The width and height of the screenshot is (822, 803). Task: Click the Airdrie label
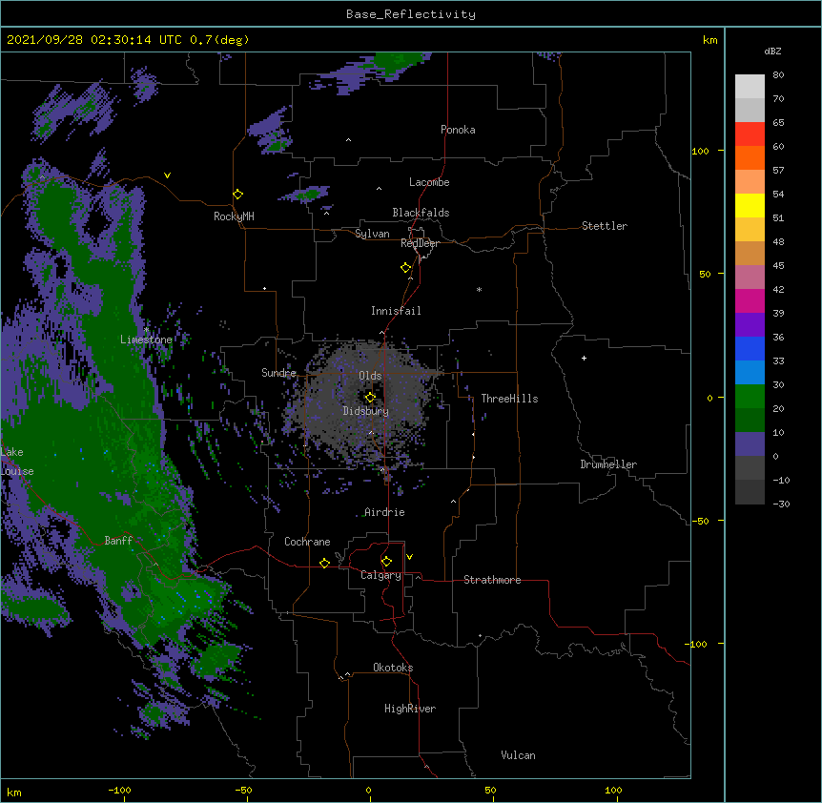385,512
